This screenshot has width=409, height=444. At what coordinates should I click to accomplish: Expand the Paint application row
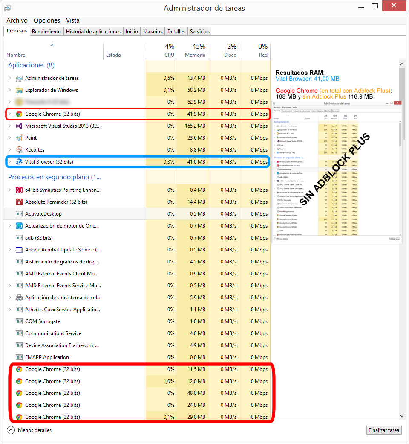10,138
